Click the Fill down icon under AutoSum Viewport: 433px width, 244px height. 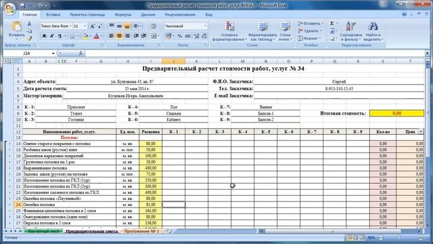332,31
